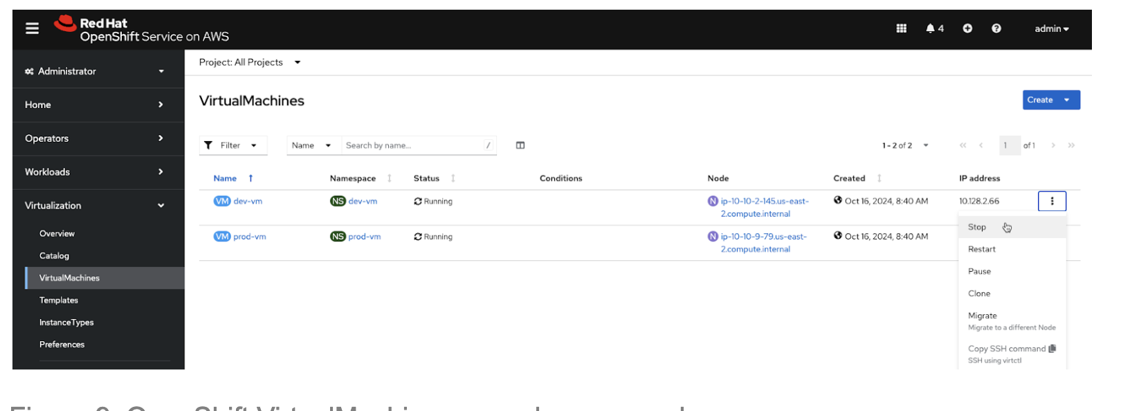This screenshot has width=1121, height=411.
Task: Sort by the Status column header
Action: click(435, 179)
